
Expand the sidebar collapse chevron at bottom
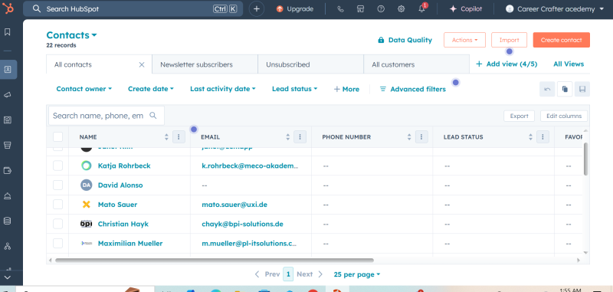[8, 277]
